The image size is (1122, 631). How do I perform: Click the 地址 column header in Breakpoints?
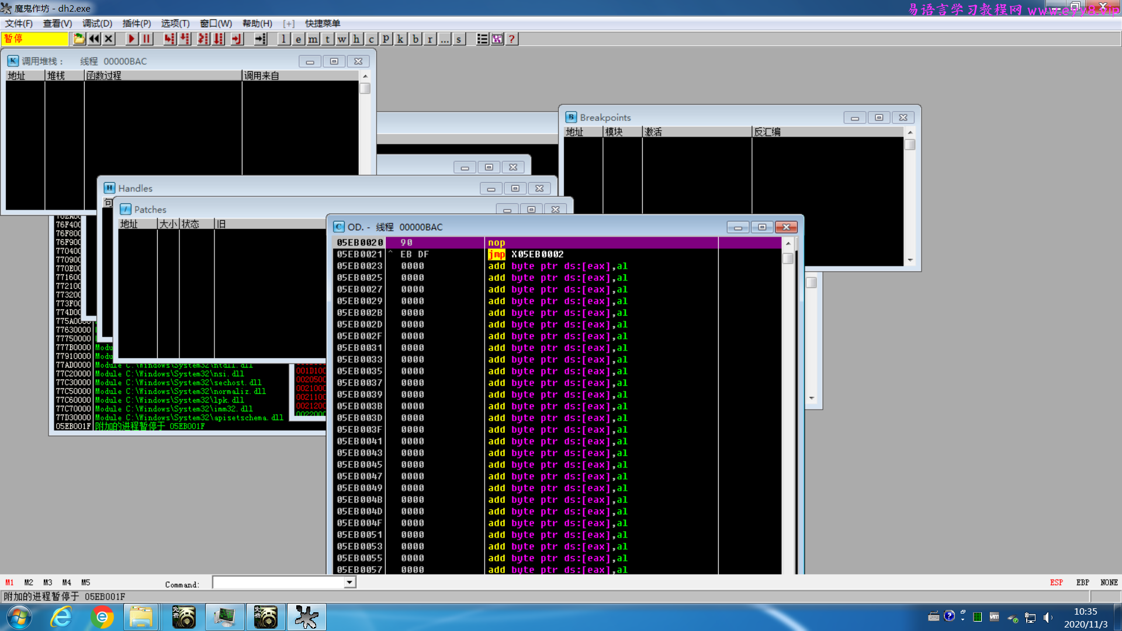click(583, 132)
